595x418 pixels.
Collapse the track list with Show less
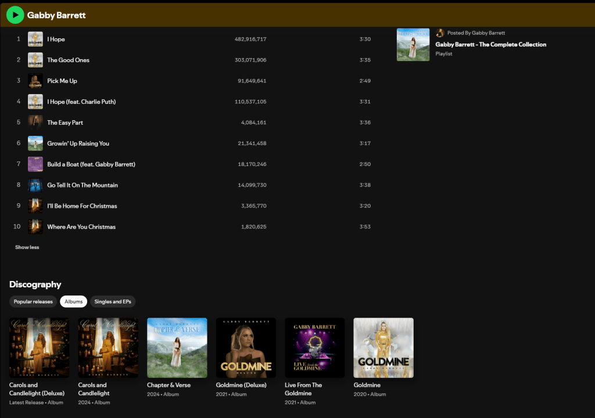coord(27,247)
